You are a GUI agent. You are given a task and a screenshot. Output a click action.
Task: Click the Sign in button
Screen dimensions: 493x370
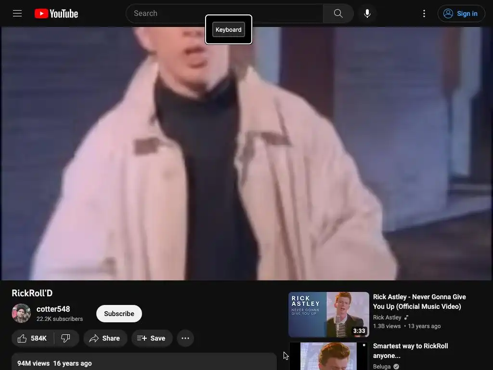[461, 13]
